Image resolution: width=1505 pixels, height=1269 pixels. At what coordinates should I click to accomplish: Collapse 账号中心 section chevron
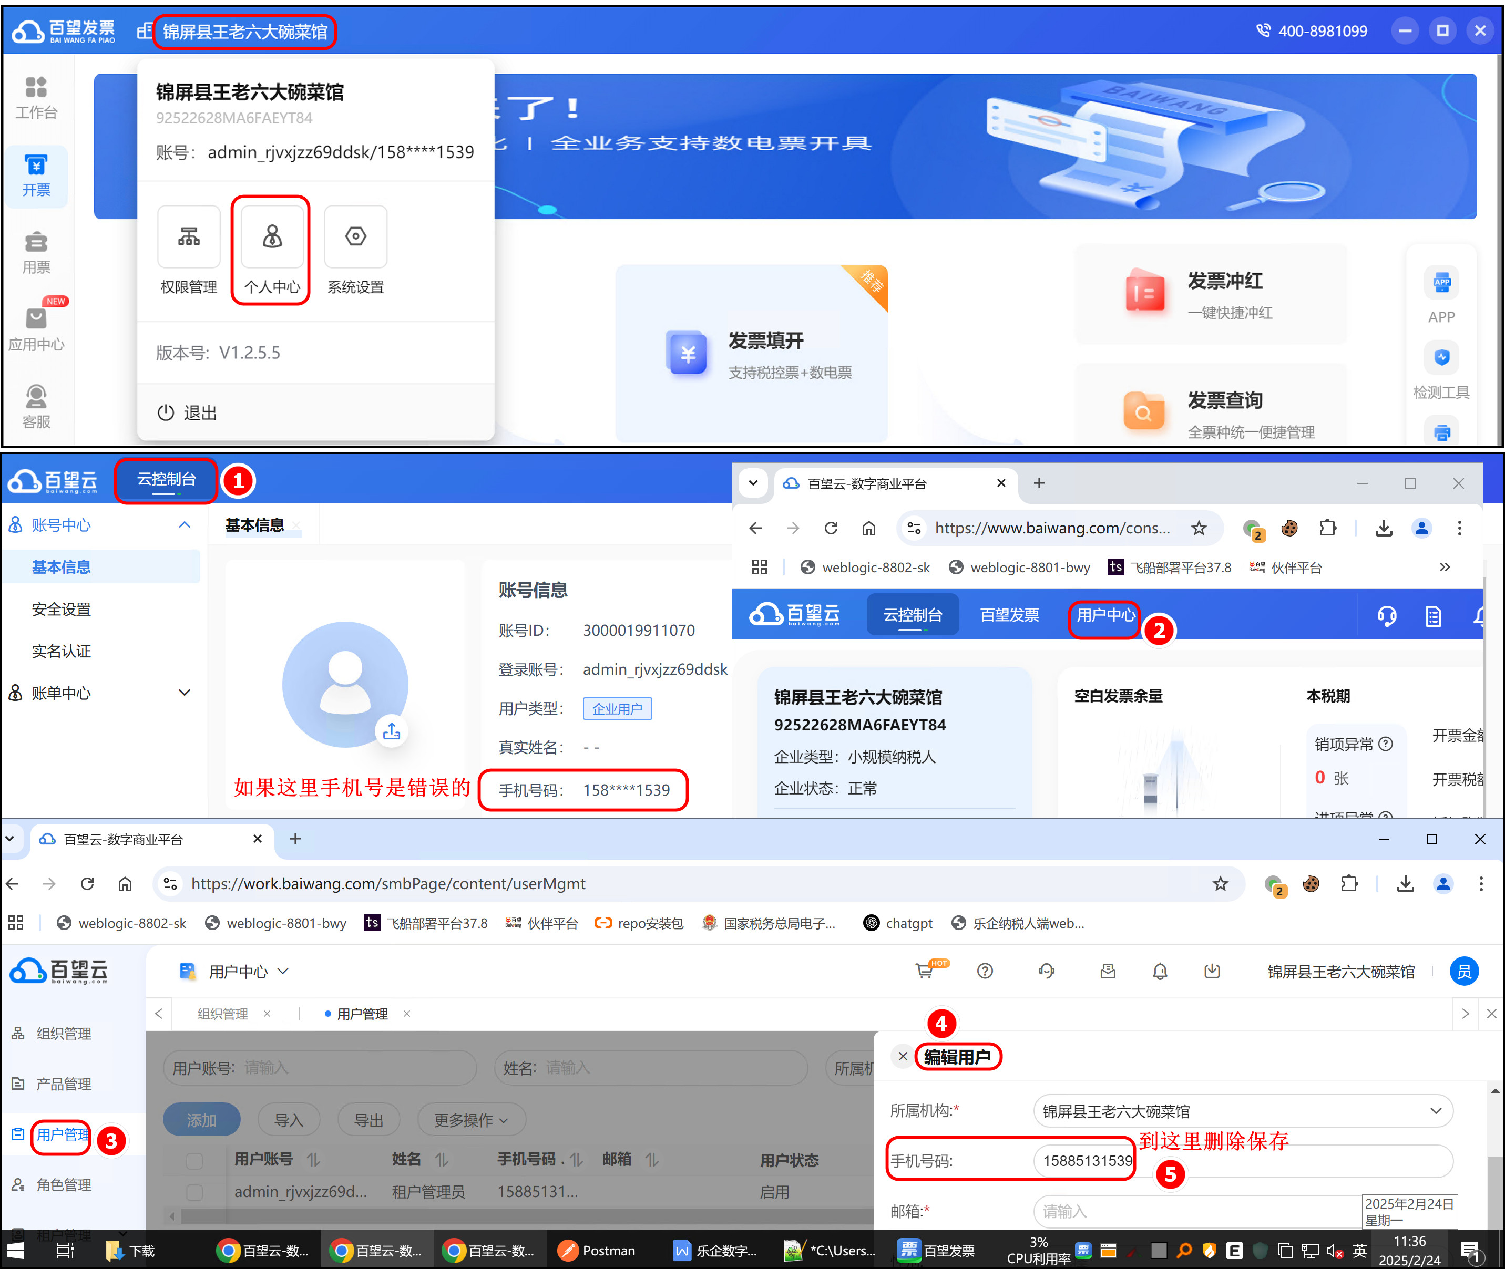185,525
